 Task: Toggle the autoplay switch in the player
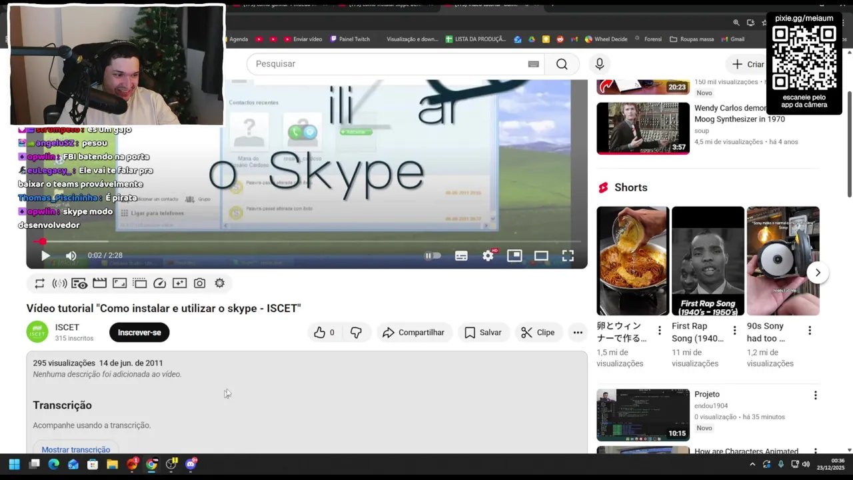click(433, 255)
